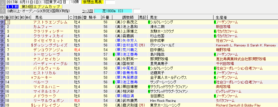Open horse ヒストリカル
This screenshot has height=107, width=278.
point(45,73)
